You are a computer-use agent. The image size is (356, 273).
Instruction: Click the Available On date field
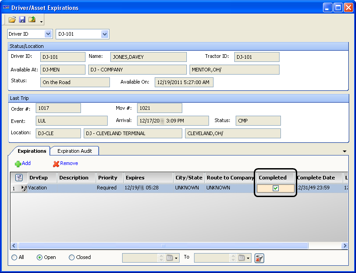pos(184,82)
